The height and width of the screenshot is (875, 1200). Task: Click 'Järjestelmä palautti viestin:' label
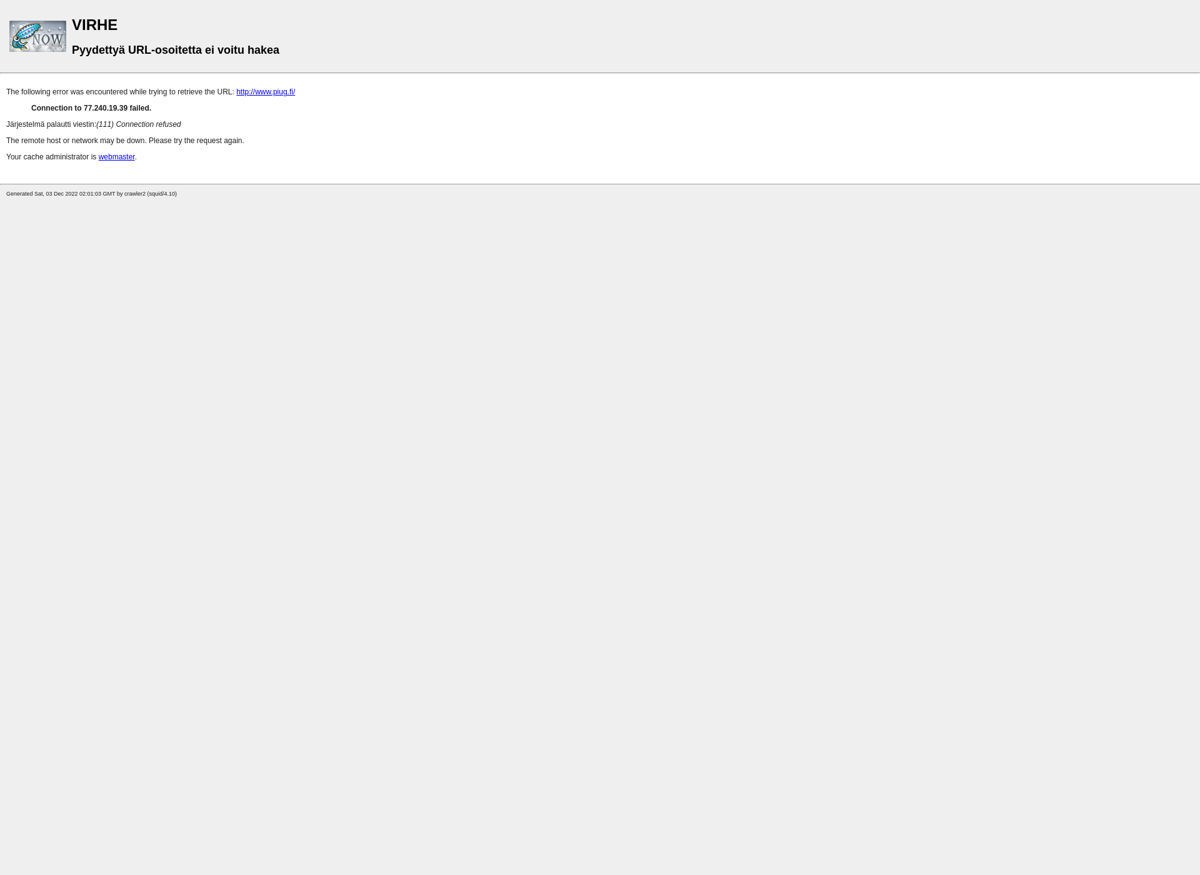click(x=51, y=124)
